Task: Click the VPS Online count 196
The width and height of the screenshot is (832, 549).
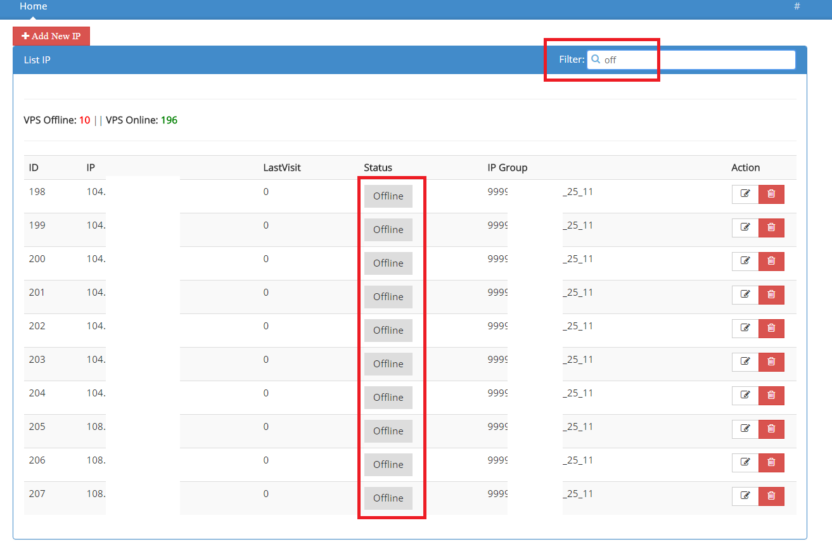Action: coord(169,120)
